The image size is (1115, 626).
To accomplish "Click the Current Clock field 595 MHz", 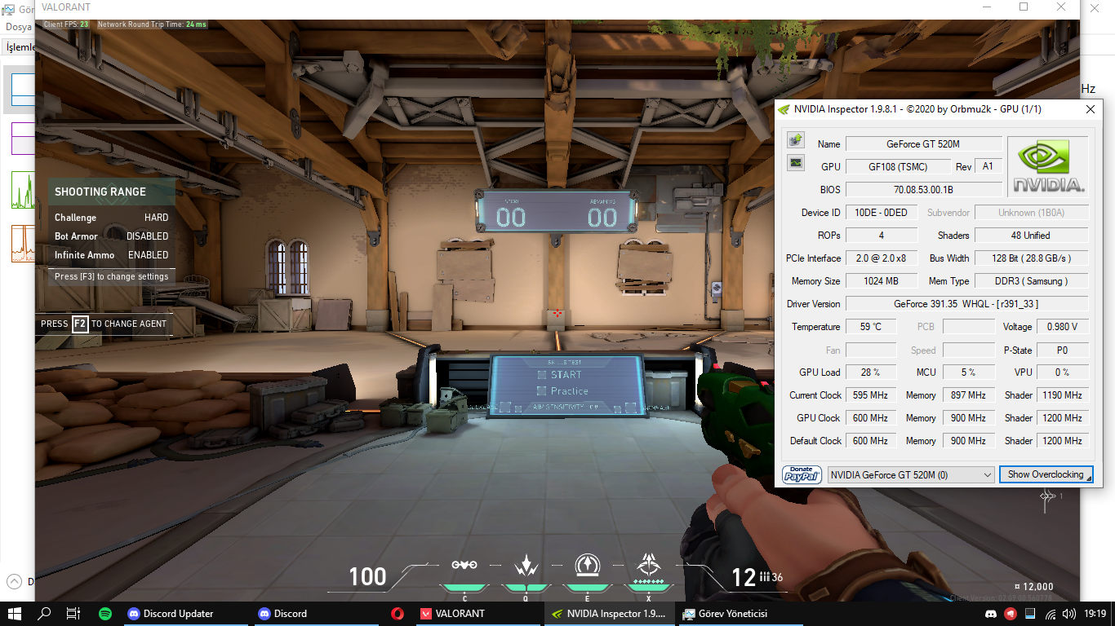I will coord(870,395).
